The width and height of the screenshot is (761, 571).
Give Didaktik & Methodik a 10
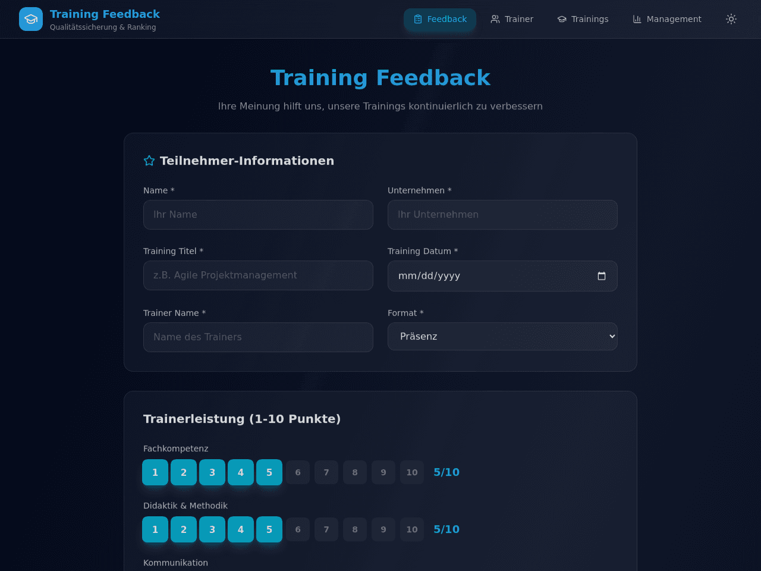point(412,529)
